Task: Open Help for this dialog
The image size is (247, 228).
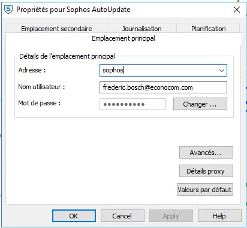Action: pyautogui.click(x=219, y=216)
